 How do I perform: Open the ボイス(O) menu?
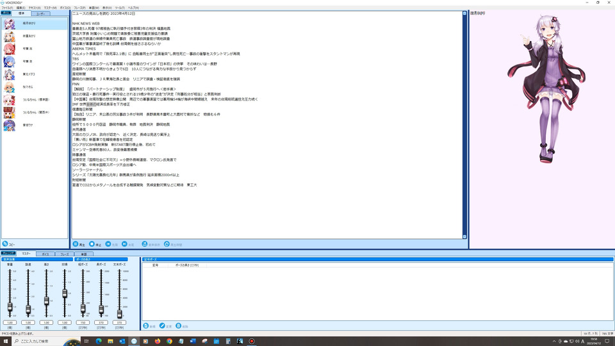point(65,8)
